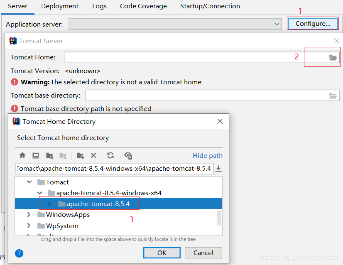The image size is (343, 265).
Task: Click the directory tree scrollbar thumb
Action: coord(219,218)
